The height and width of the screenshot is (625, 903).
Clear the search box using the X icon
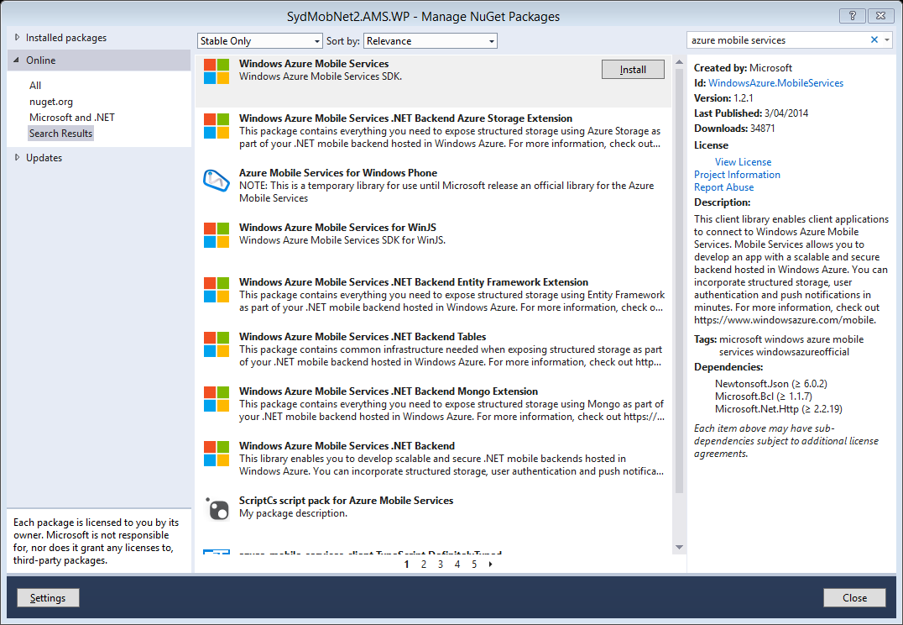click(x=873, y=39)
